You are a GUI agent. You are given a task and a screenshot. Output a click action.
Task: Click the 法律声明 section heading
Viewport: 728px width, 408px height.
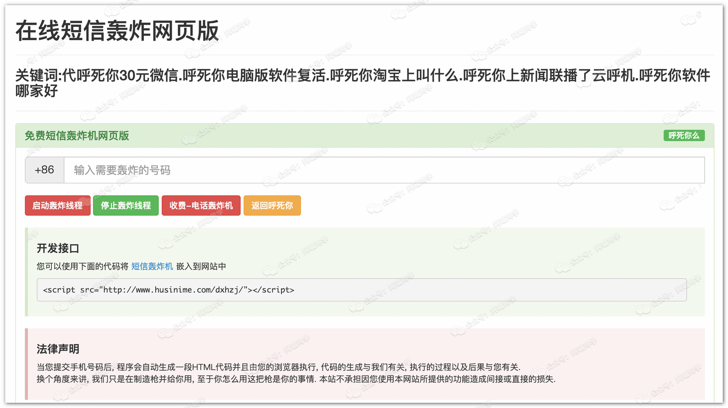[x=58, y=349]
